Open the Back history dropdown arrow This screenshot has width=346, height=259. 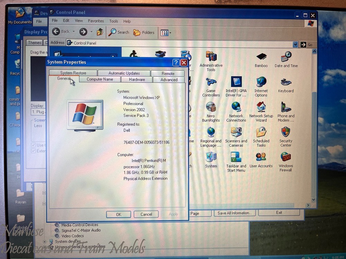coord(74,32)
